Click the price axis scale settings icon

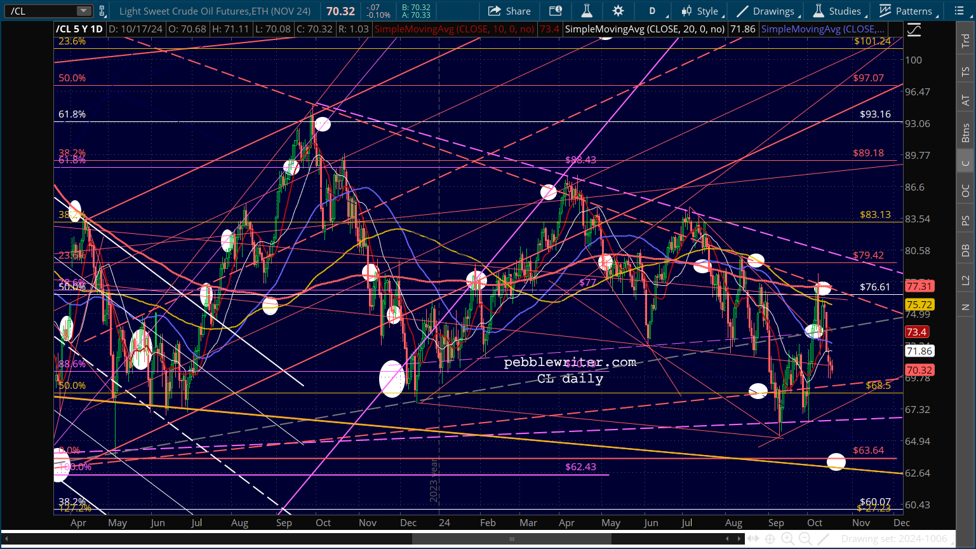pyautogui.click(x=914, y=29)
